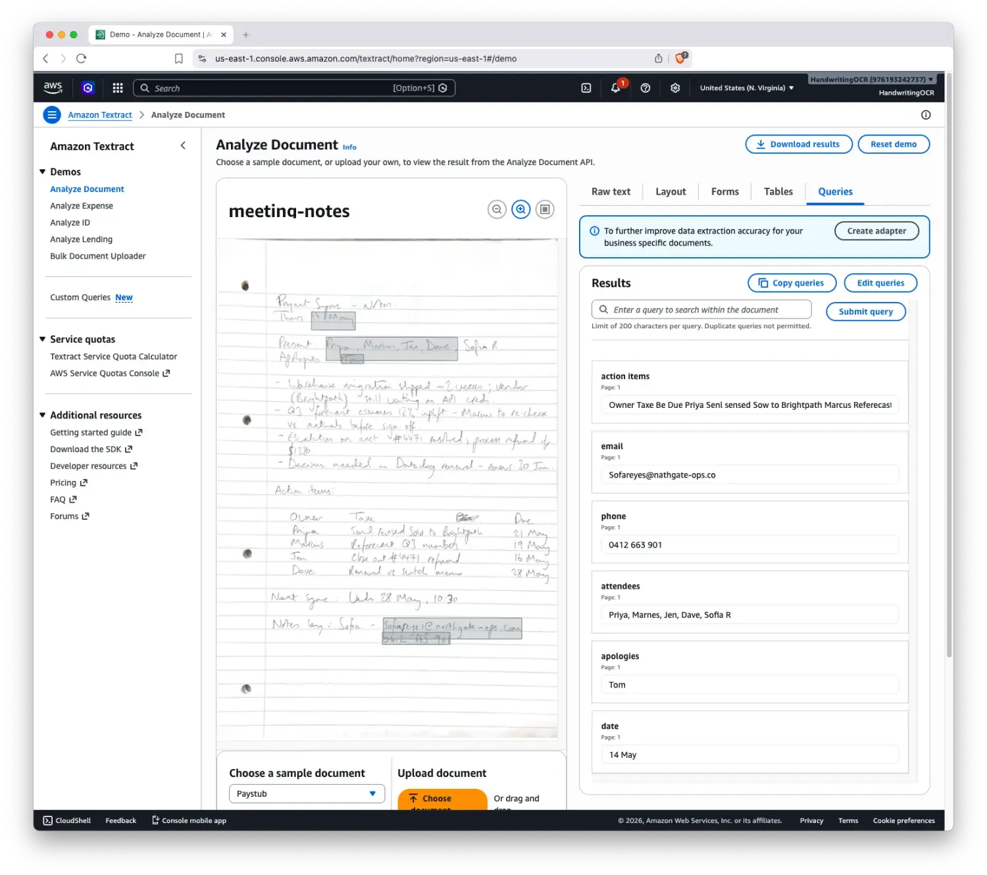Open the Amazon Textract breadcrumb link

point(100,114)
